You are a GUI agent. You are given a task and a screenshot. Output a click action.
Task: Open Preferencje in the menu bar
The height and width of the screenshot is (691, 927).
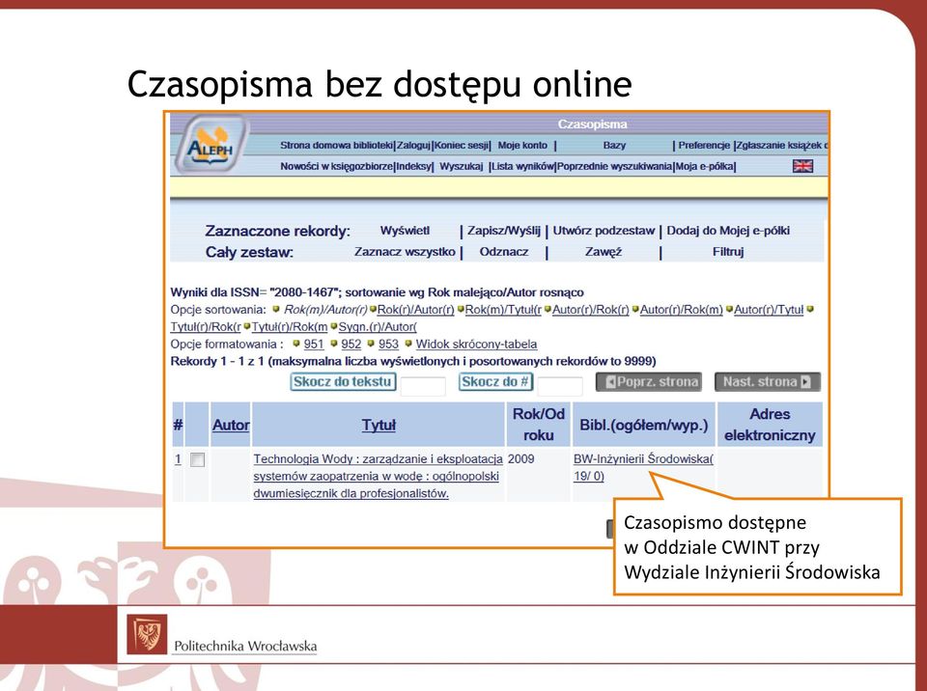704,145
